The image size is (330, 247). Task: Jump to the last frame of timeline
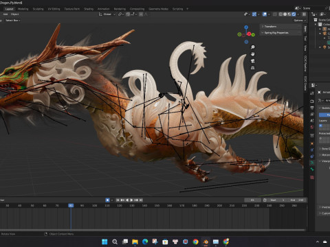[141, 200]
